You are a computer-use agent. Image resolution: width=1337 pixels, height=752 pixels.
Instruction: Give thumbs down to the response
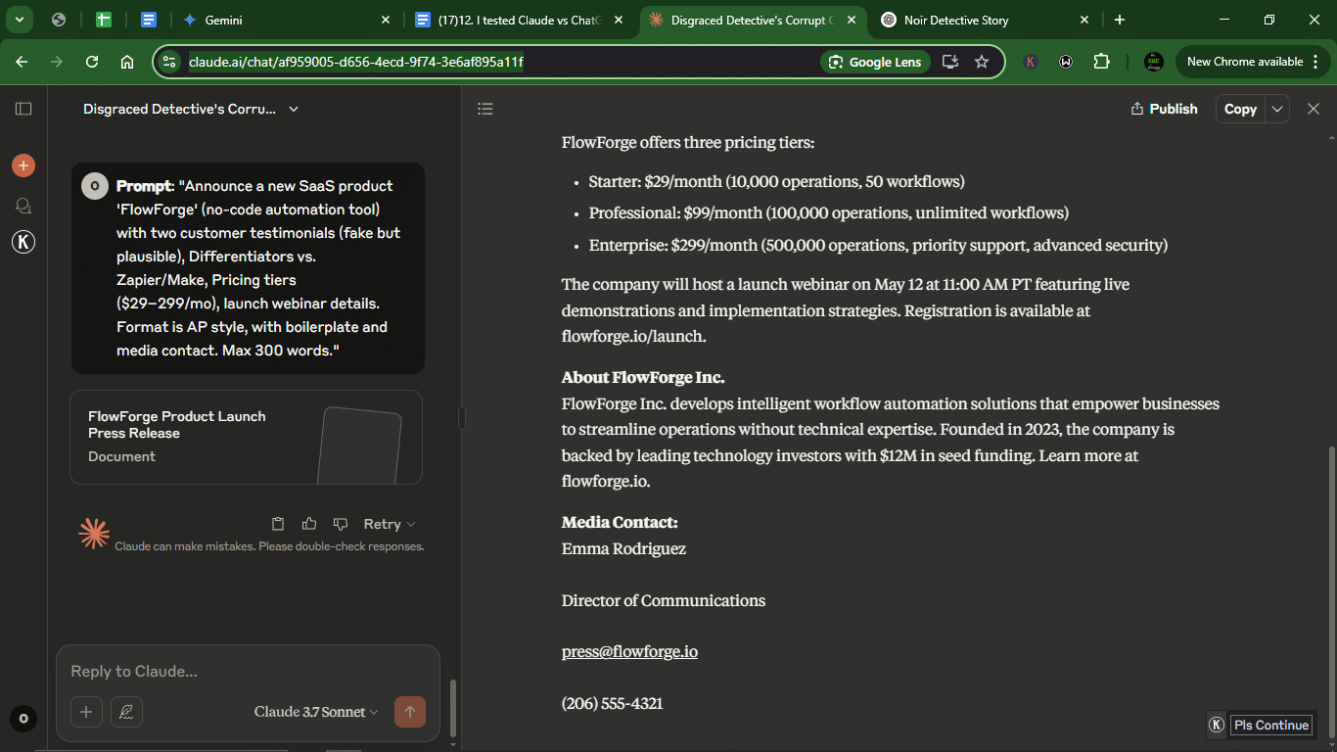(x=341, y=524)
